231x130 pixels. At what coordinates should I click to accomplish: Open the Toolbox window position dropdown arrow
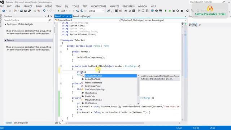[45, 16]
